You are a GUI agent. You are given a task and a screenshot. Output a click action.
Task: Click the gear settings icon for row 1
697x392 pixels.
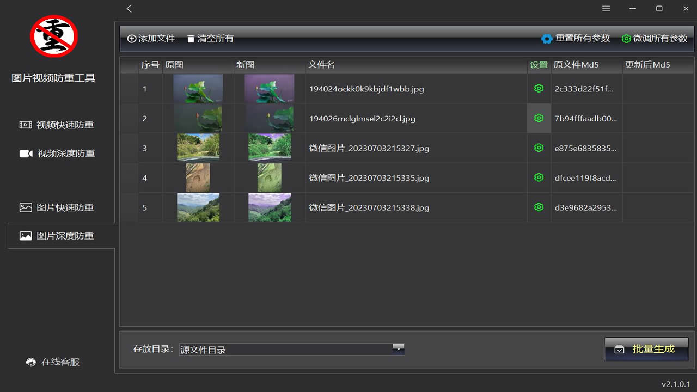tap(539, 89)
